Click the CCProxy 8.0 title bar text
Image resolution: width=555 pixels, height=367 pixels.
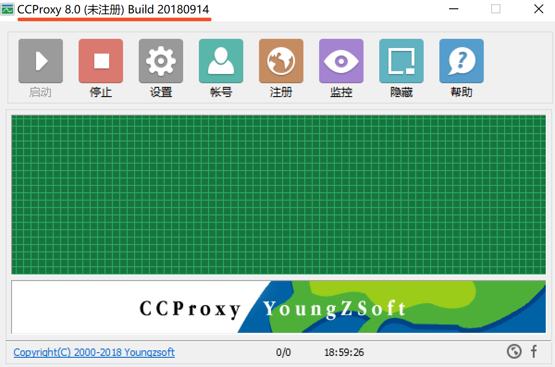click(113, 9)
